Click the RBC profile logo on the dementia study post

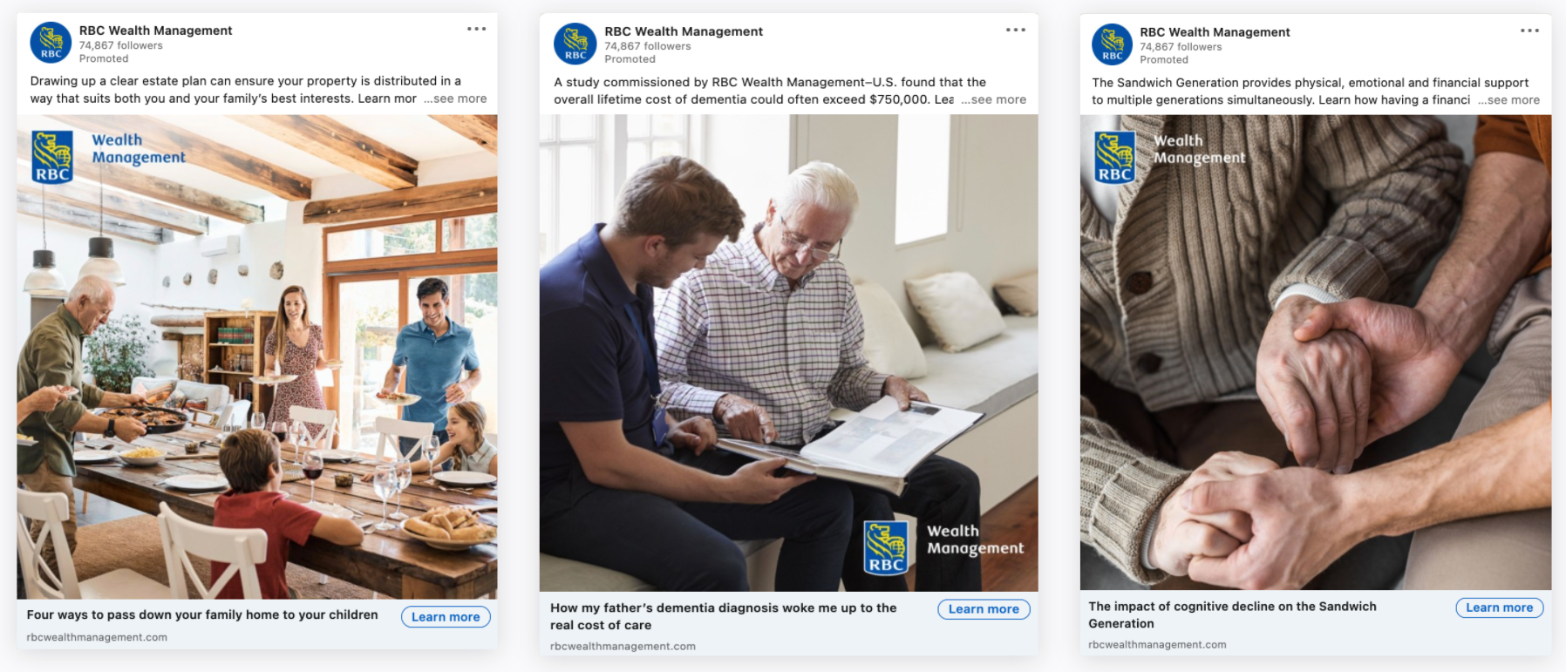[575, 44]
